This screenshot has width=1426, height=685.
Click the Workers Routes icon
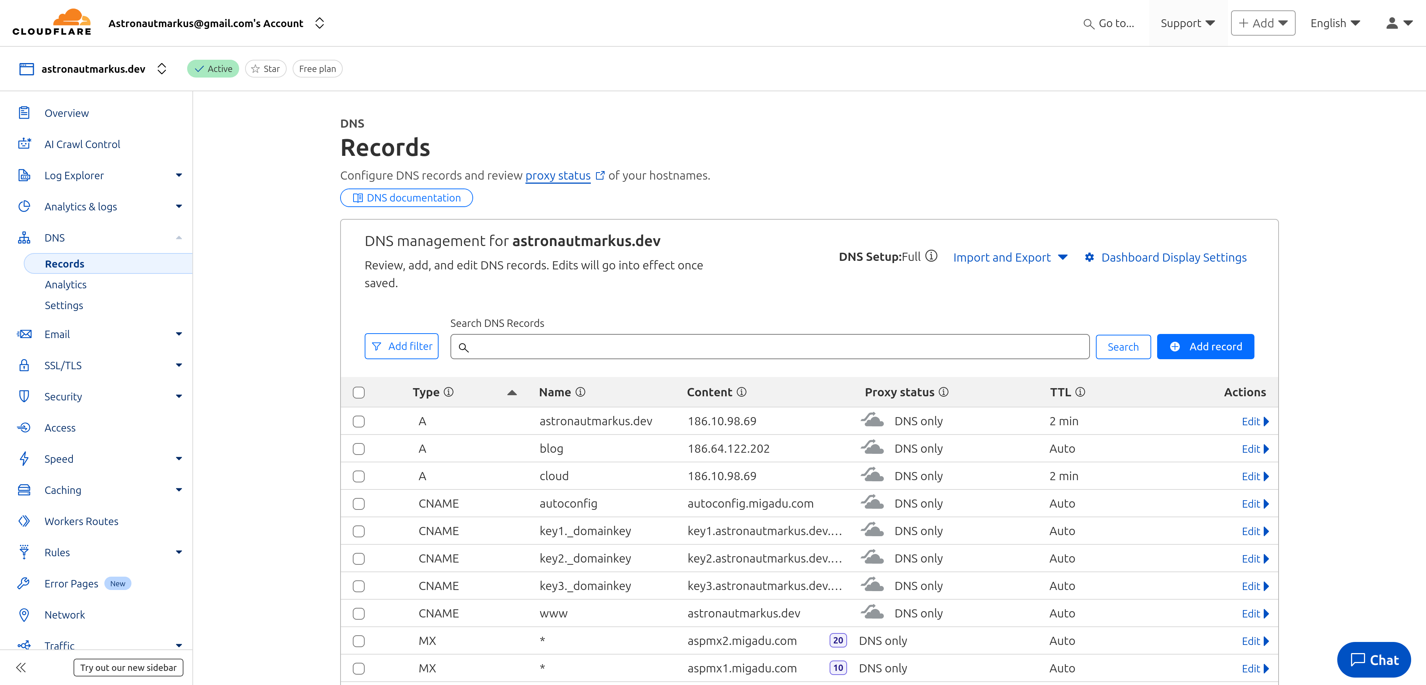pos(25,521)
